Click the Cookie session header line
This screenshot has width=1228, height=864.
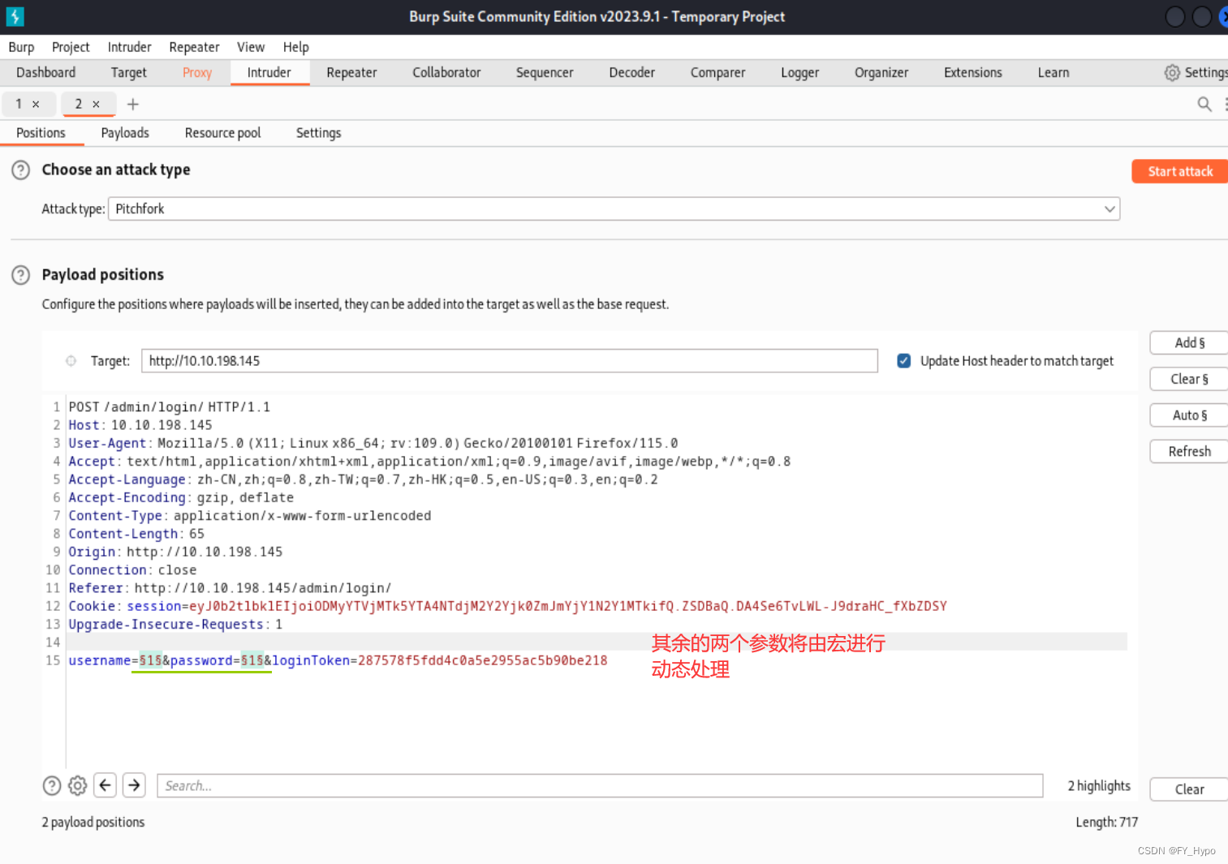[x=507, y=606]
